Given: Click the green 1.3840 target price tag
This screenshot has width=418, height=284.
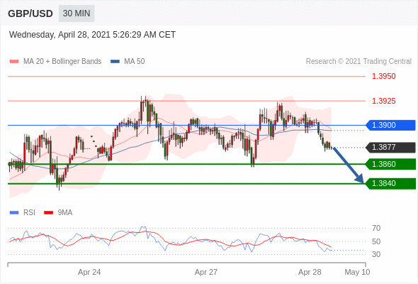Looking at the screenshot, I should 390,184.
